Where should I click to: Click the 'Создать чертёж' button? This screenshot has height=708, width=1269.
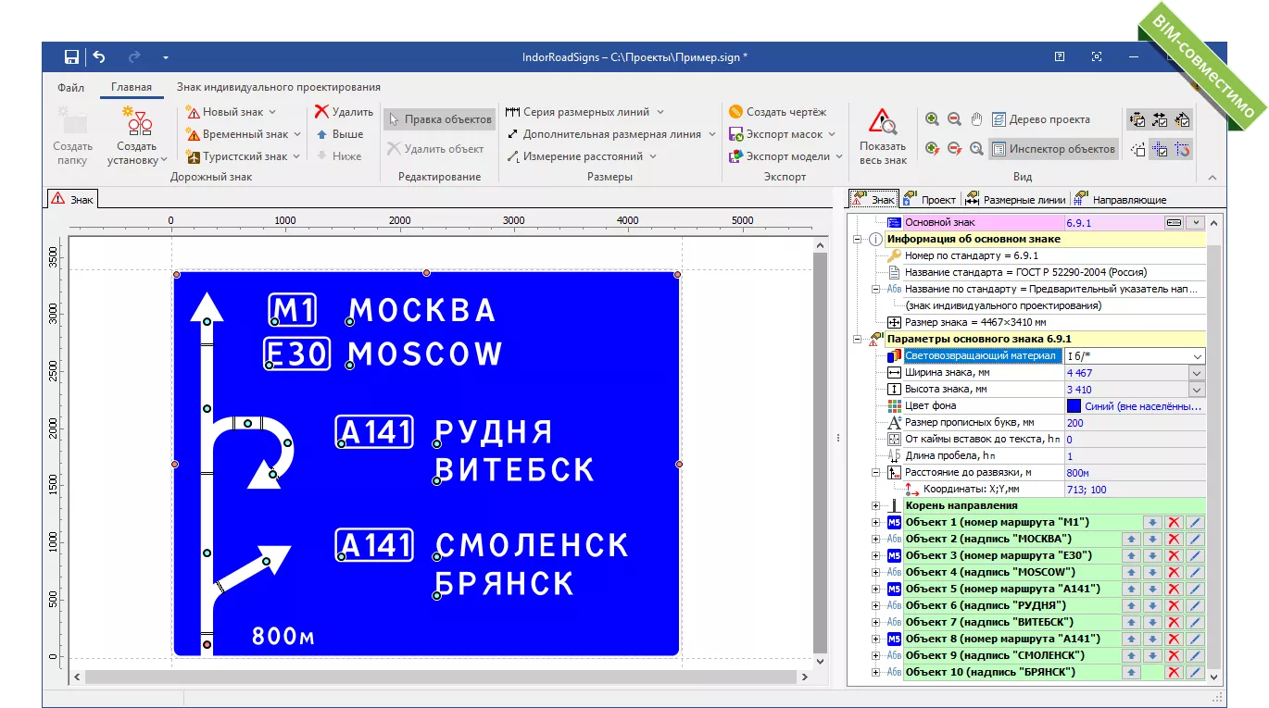click(777, 112)
